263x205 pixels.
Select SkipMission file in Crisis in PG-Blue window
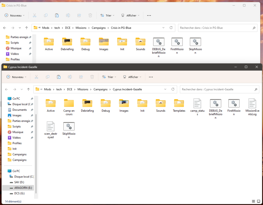pos(195,46)
